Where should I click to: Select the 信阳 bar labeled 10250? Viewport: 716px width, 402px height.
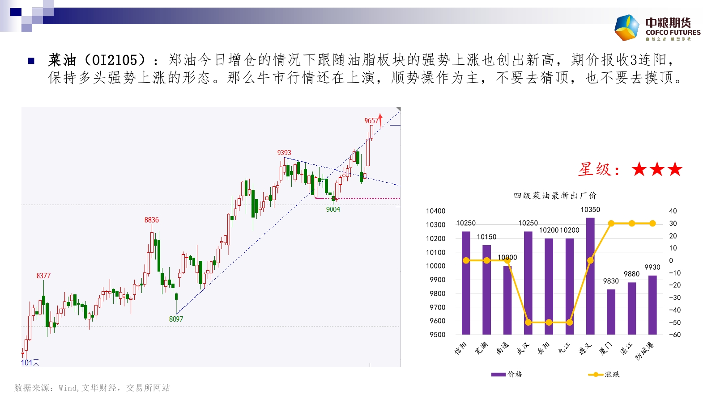click(466, 283)
